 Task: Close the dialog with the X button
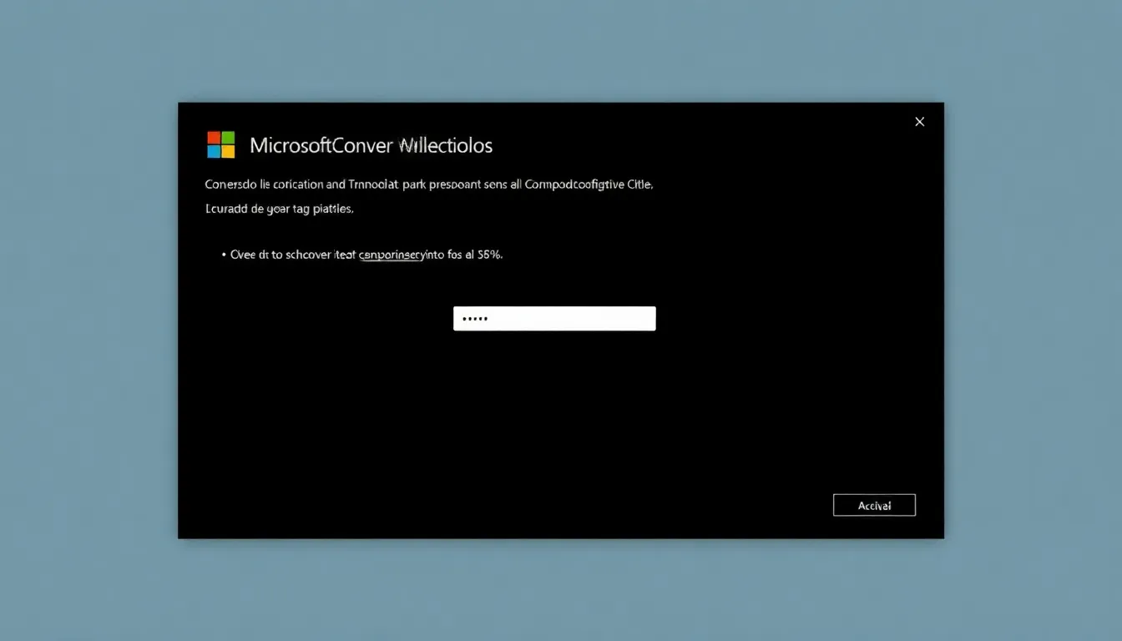[919, 122]
